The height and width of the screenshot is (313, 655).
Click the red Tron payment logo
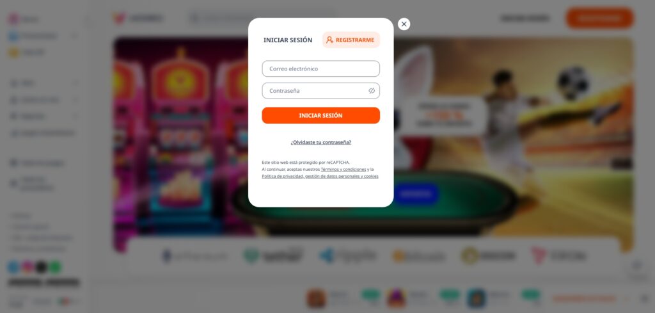click(x=558, y=255)
